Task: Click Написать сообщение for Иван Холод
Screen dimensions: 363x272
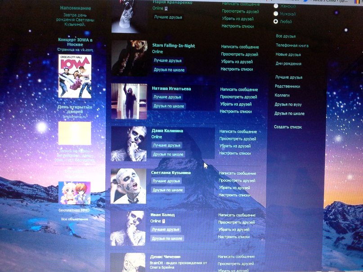Action: pos(237,215)
